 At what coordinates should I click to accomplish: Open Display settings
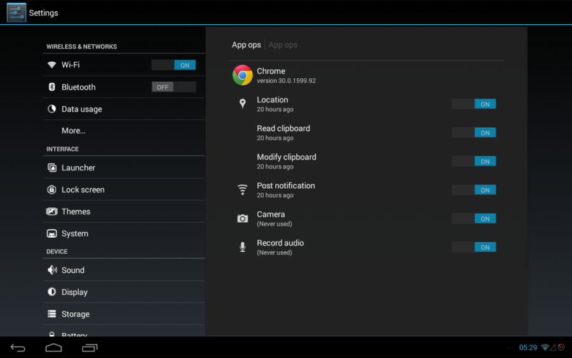click(124, 292)
